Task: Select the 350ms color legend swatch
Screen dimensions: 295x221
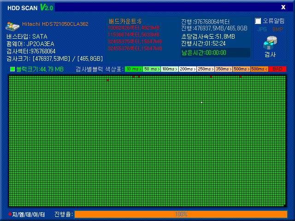Action: 224,69
